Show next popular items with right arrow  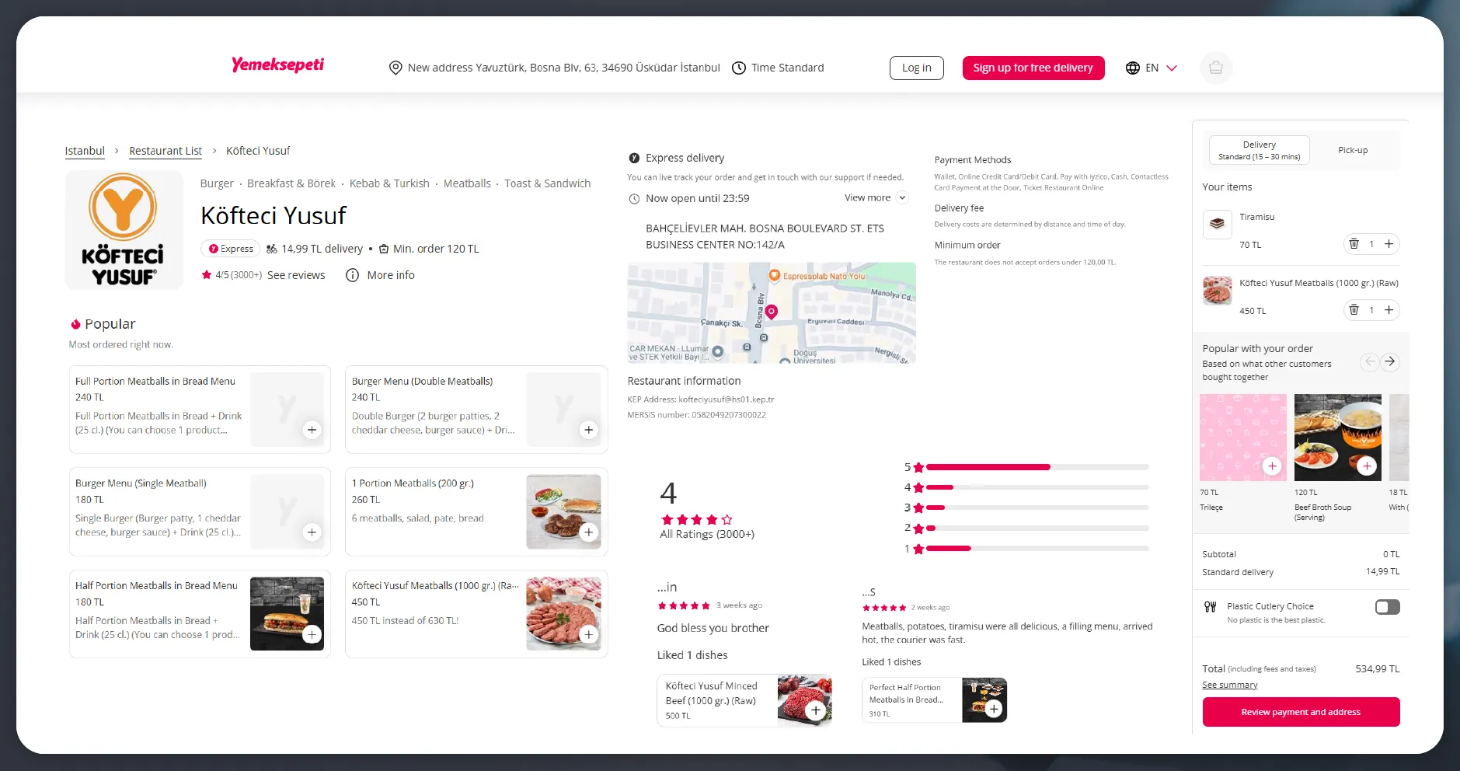point(1389,361)
